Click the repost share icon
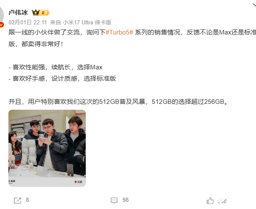This screenshot has height=209, width=256. [18, 200]
